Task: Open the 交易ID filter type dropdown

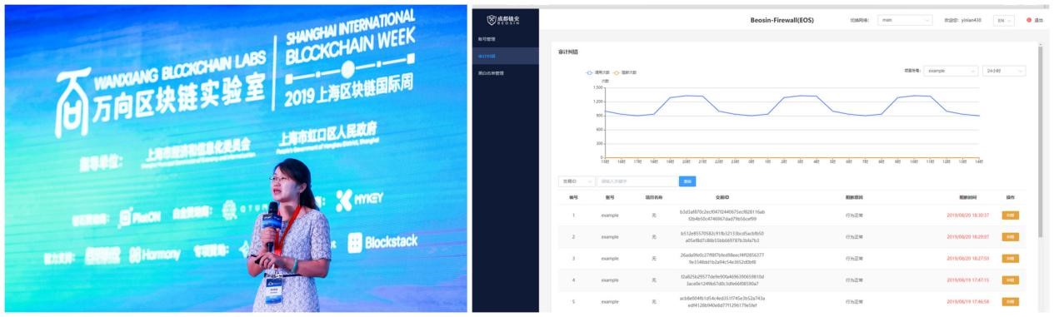Action: [x=576, y=181]
